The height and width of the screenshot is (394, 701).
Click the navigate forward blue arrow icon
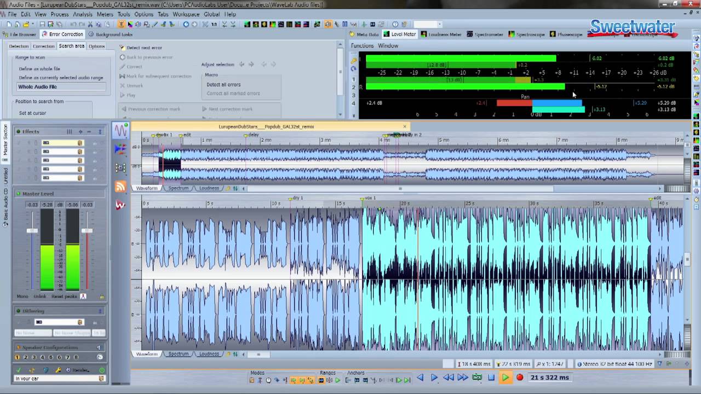[194, 24]
